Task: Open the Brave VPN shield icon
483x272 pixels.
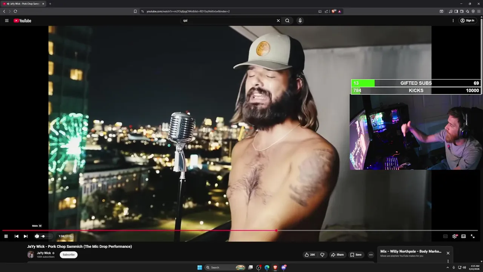Action: point(473,11)
